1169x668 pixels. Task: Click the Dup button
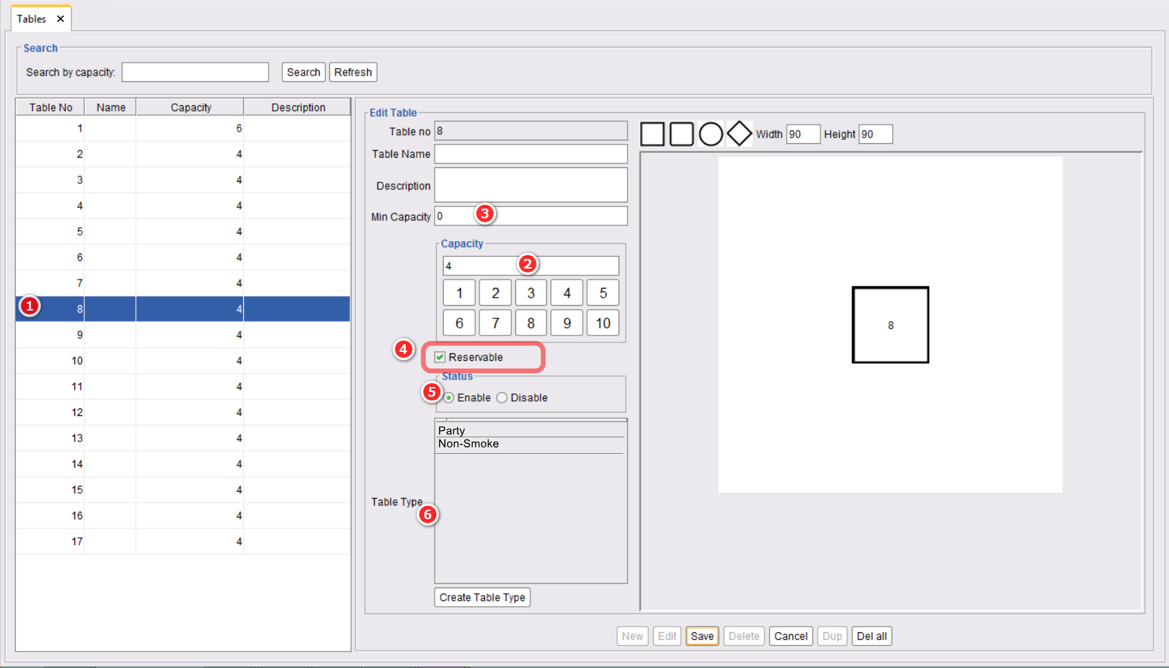tap(832, 636)
